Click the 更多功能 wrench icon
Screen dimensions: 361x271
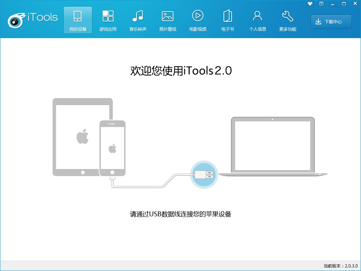[x=288, y=20]
